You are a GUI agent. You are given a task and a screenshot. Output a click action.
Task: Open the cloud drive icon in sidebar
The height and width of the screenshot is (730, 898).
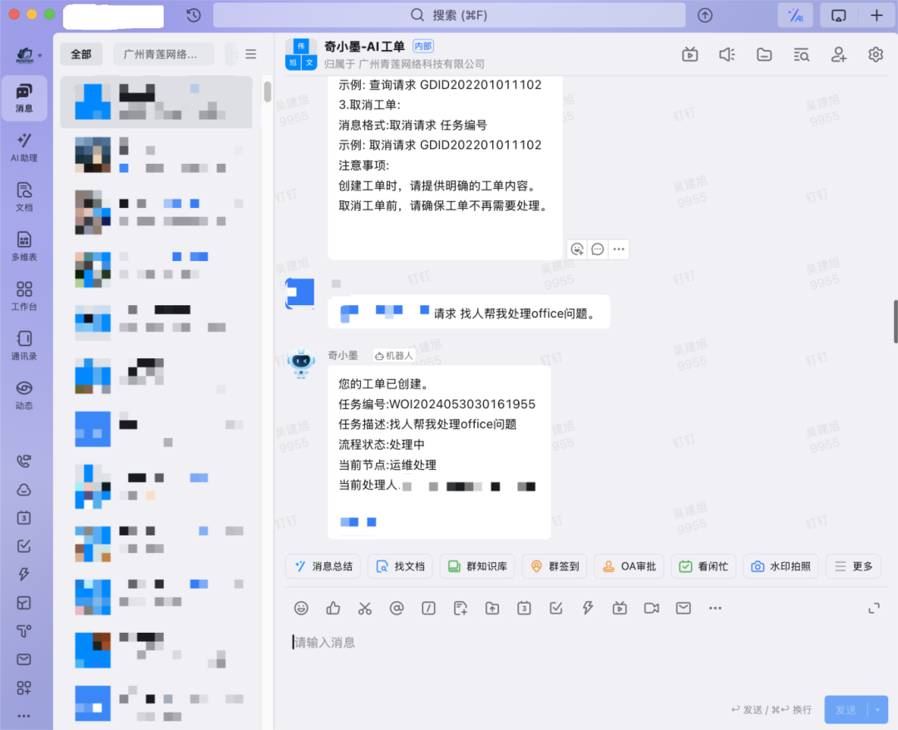point(24,490)
